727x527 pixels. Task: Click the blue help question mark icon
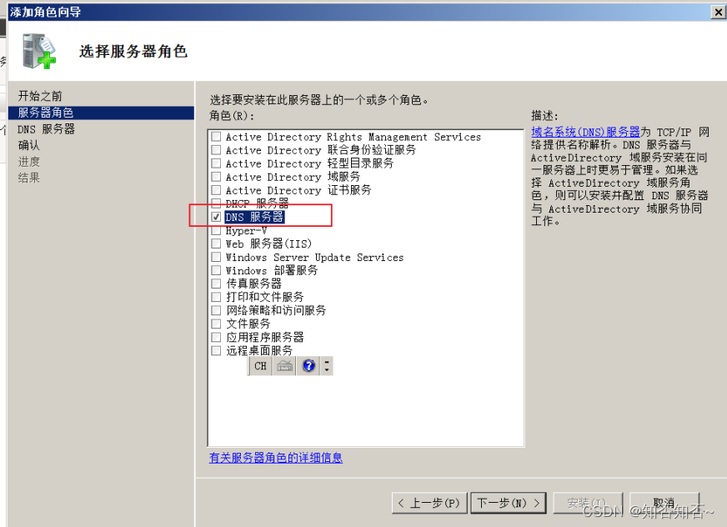308,366
